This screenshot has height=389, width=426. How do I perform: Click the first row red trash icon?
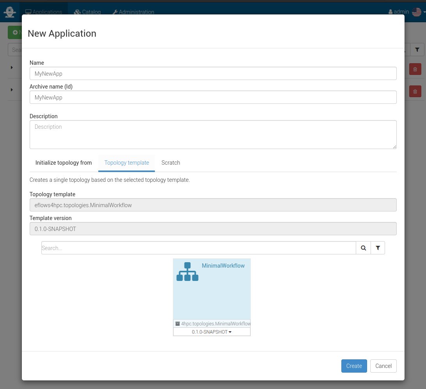[415, 69]
